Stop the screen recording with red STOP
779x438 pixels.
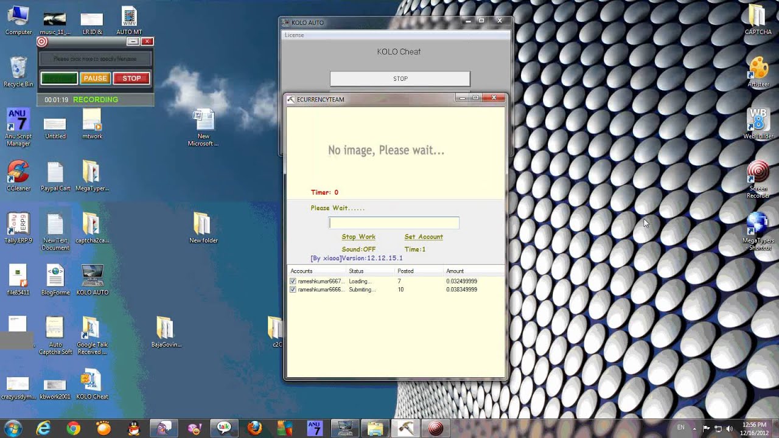pyautogui.click(x=131, y=78)
